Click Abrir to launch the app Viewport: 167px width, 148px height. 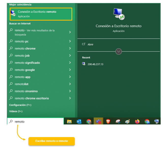(90, 44)
